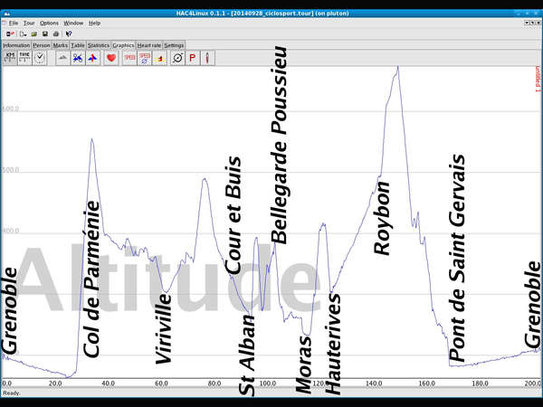Click the red heart rate graph icon
543x407 pixels.
click(x=110, y=57)
